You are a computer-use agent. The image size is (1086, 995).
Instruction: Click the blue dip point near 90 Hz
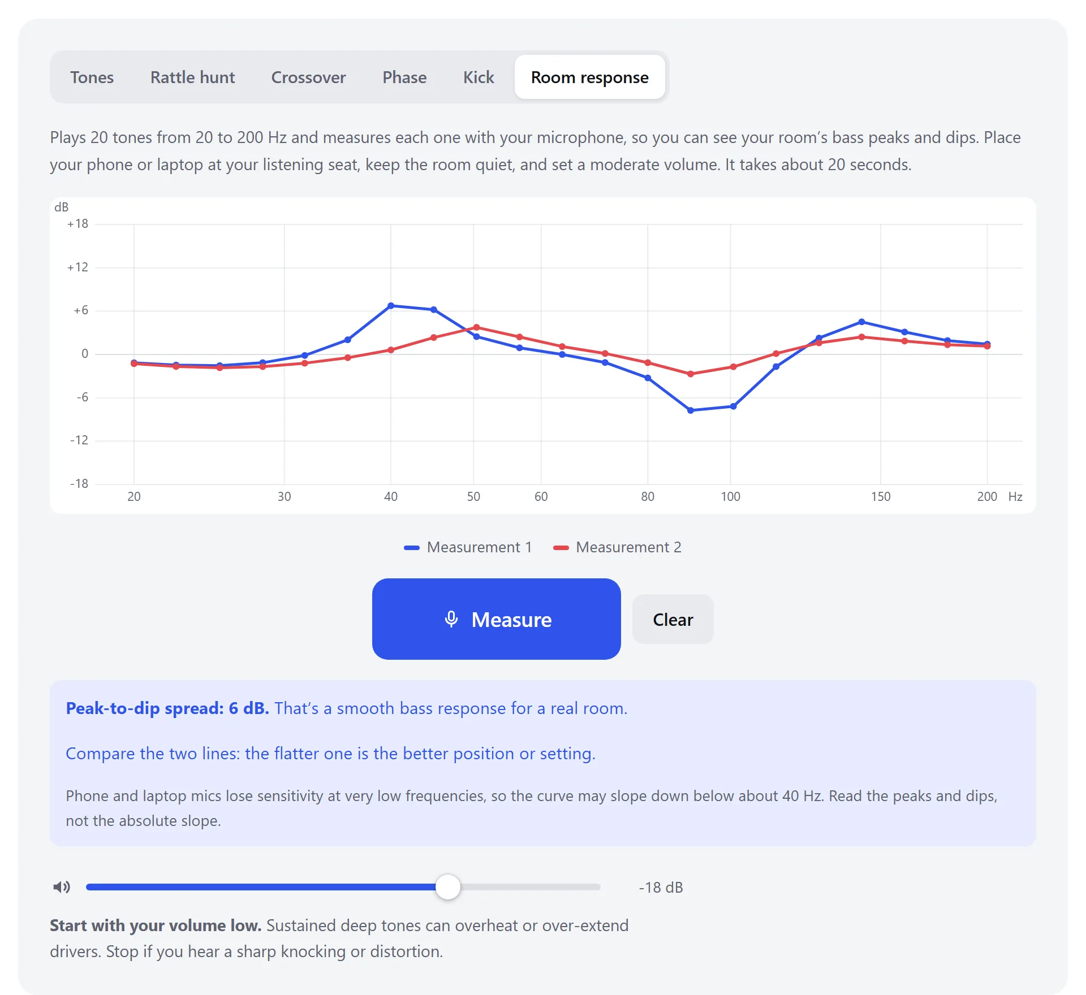pyautogui.click(x=690, y=410)
